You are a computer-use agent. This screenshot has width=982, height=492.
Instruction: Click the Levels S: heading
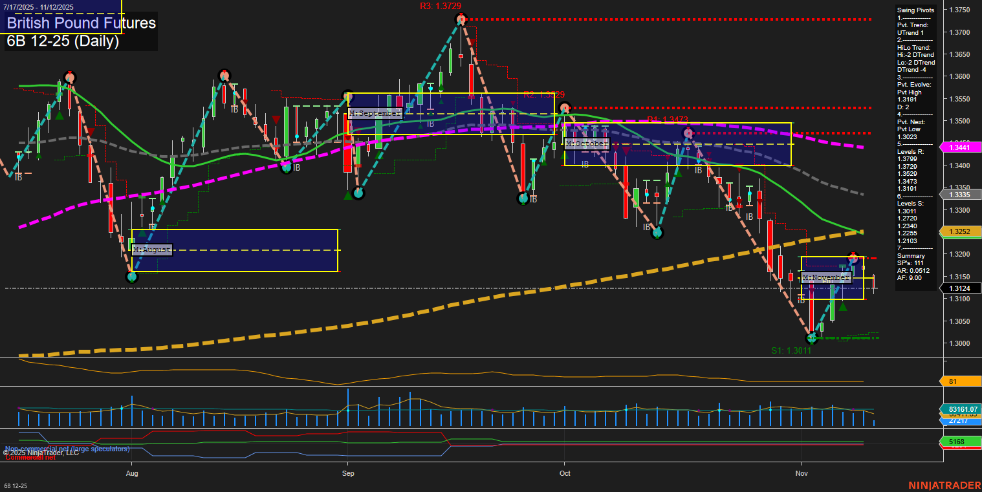(x=912, y=204)
